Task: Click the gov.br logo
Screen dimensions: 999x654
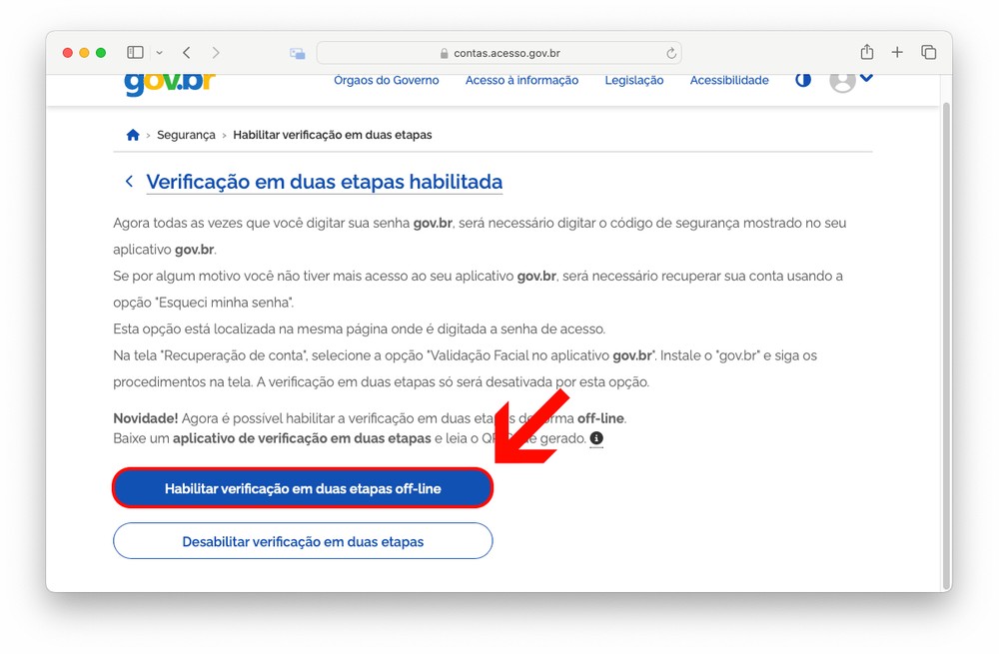Action: 169,82
